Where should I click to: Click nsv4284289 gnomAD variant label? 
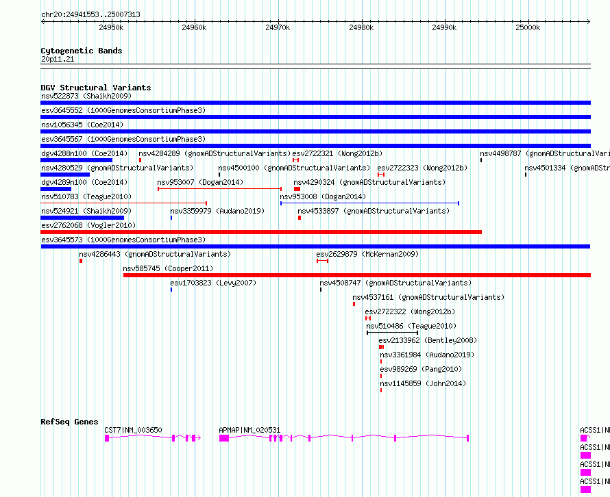tap(215, 153)
